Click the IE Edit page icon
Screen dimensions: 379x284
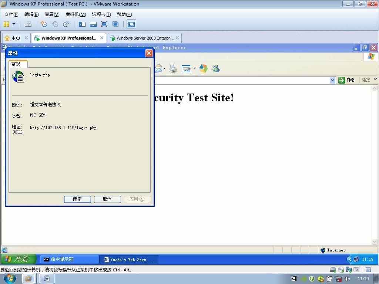pyautogui.click(x=186, y=68)
